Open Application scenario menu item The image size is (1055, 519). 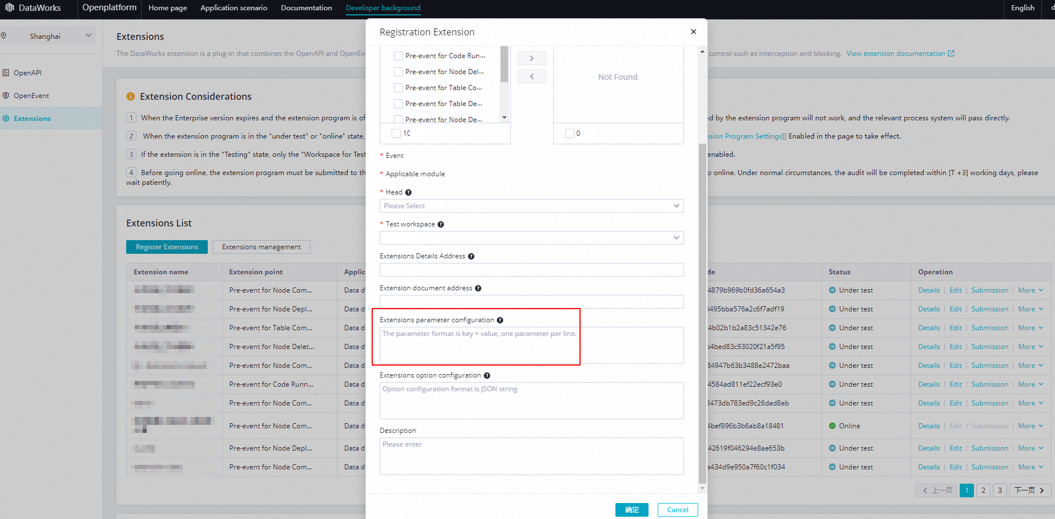(x=233, y=8)
